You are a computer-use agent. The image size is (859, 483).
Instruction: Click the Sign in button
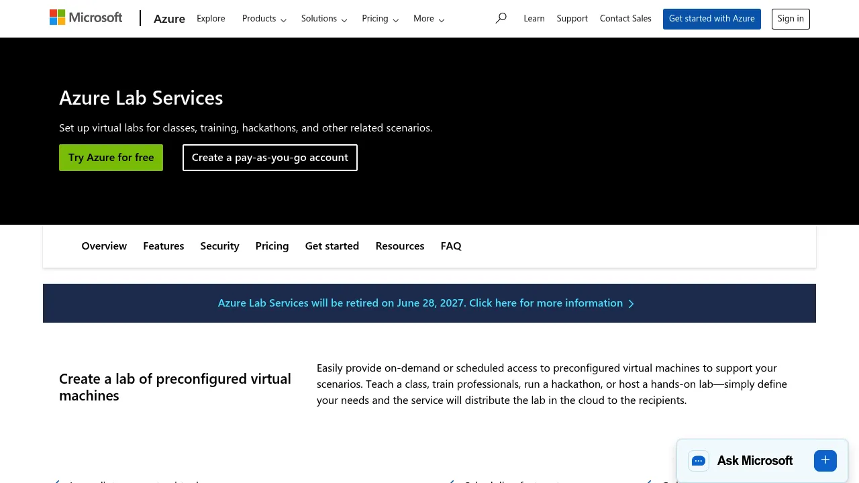791,19
